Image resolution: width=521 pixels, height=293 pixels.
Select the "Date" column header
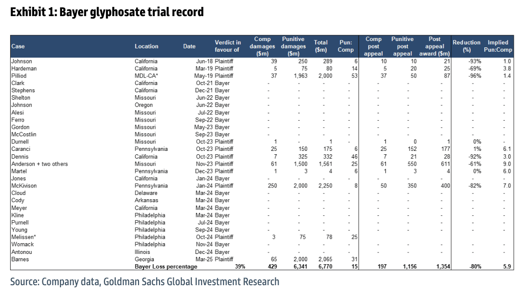point(189,46)
